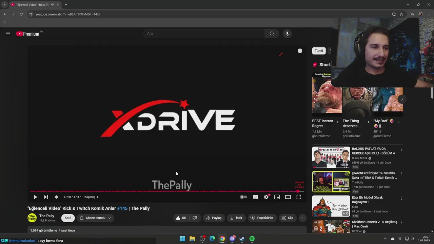The image size is (434, 244).
Task: Switch to miniplayer mode
Action: pyautogui.click(x=277, y=197)
